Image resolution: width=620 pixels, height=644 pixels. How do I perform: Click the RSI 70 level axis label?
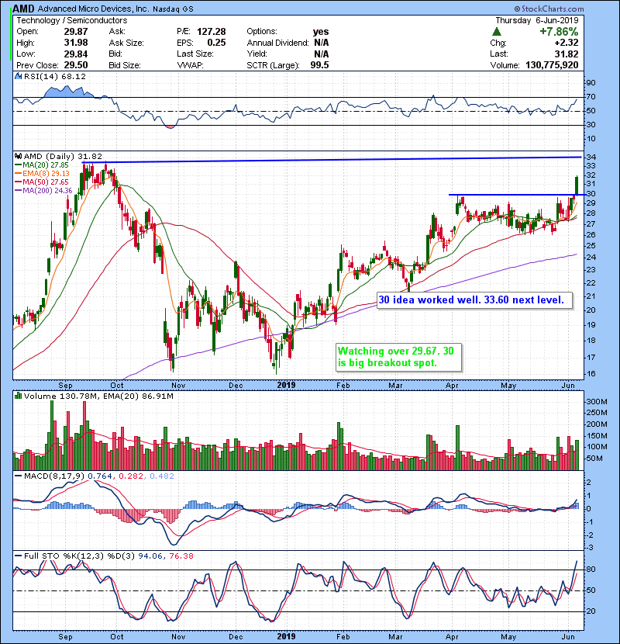pos(591,97)
